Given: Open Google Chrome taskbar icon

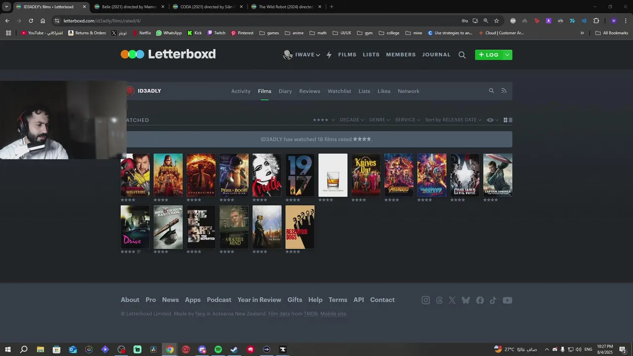Looking at the screenshot, I should (x=170, y=350).
